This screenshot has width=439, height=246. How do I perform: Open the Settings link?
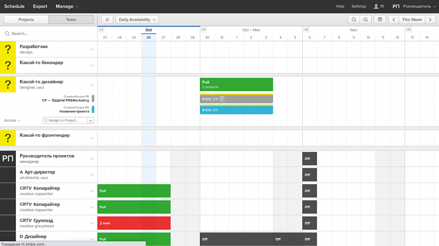pyautogui.click(x=359, y=6)
